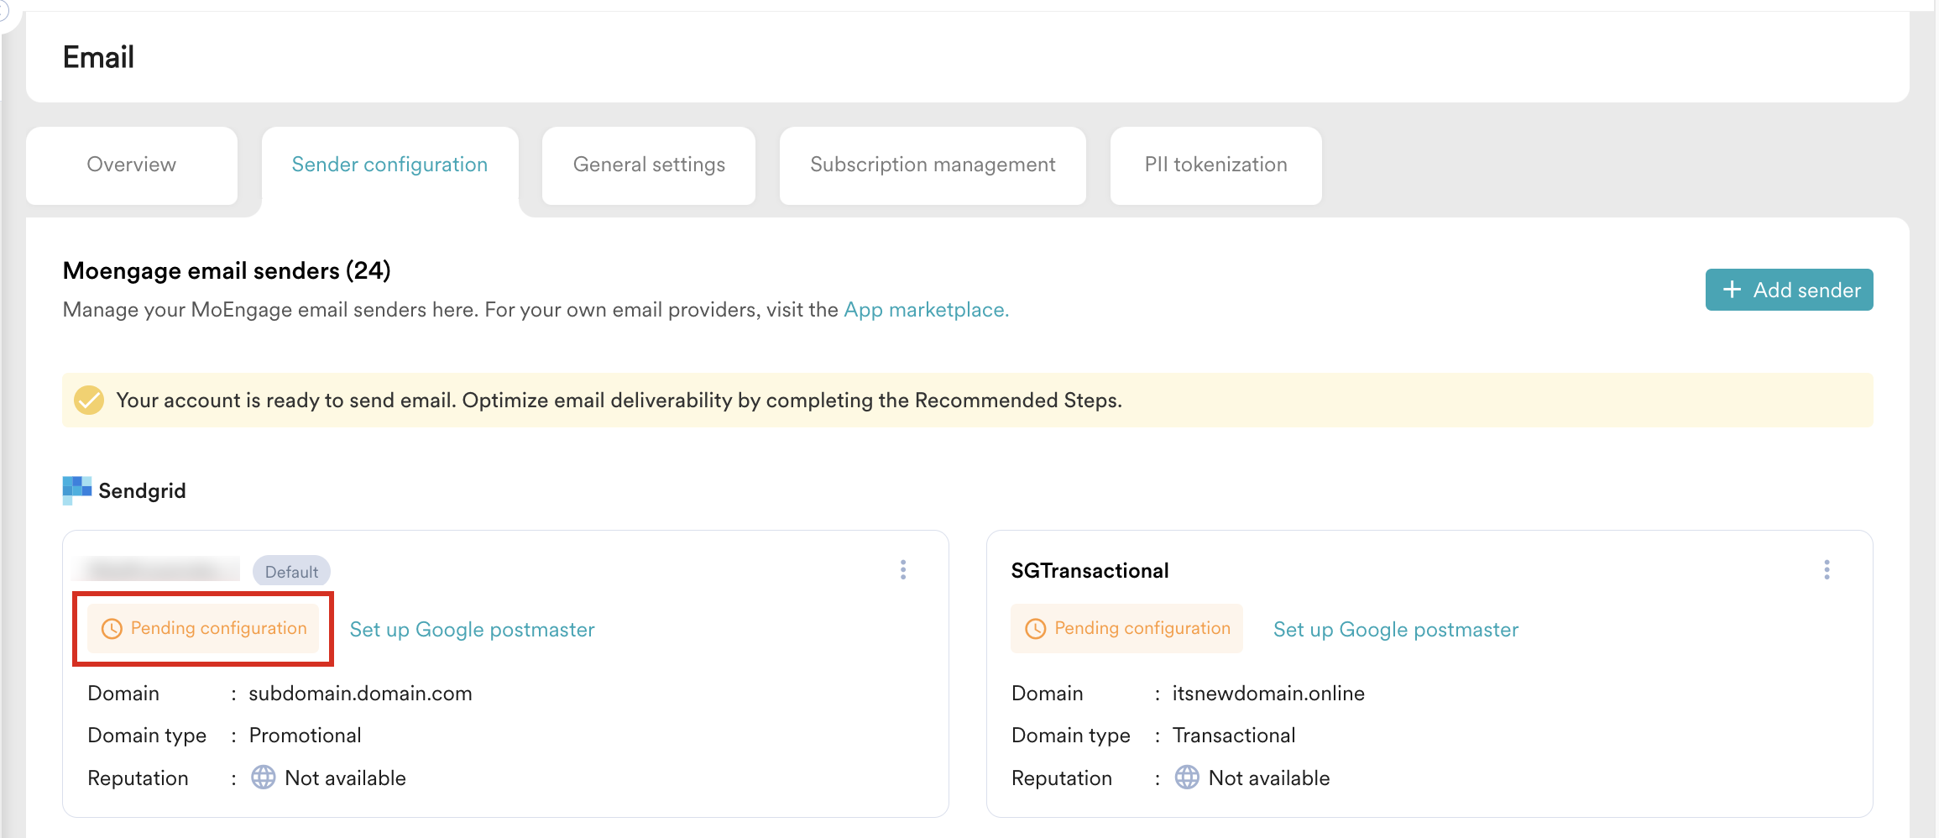Click clock icon in SGTransactional Pending badge
The image size is (1939, 838).
coord(1036,629)
